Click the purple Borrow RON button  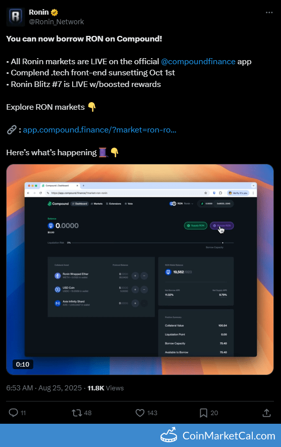tap(222, 226)
